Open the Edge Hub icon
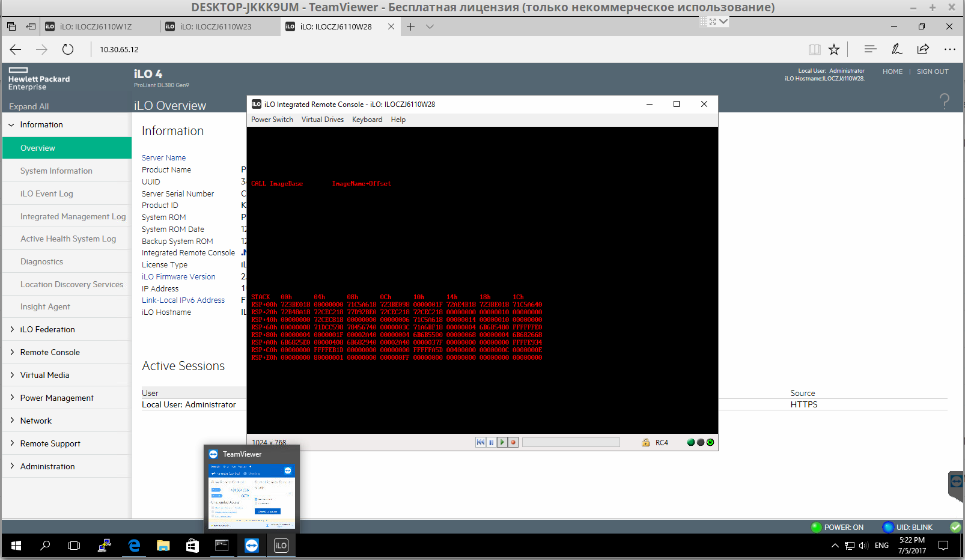The width and height of the screenshot is (965, 560). pyautogui.click(x=870, y=49)
